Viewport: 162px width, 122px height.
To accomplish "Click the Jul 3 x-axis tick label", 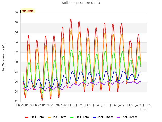I will click(88, 105).
